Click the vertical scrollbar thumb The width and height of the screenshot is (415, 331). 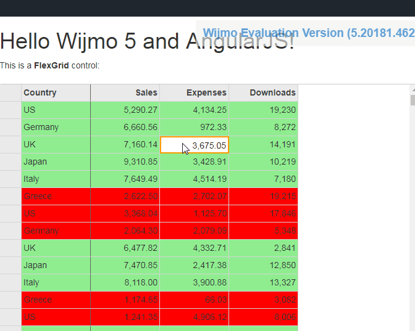412,100
